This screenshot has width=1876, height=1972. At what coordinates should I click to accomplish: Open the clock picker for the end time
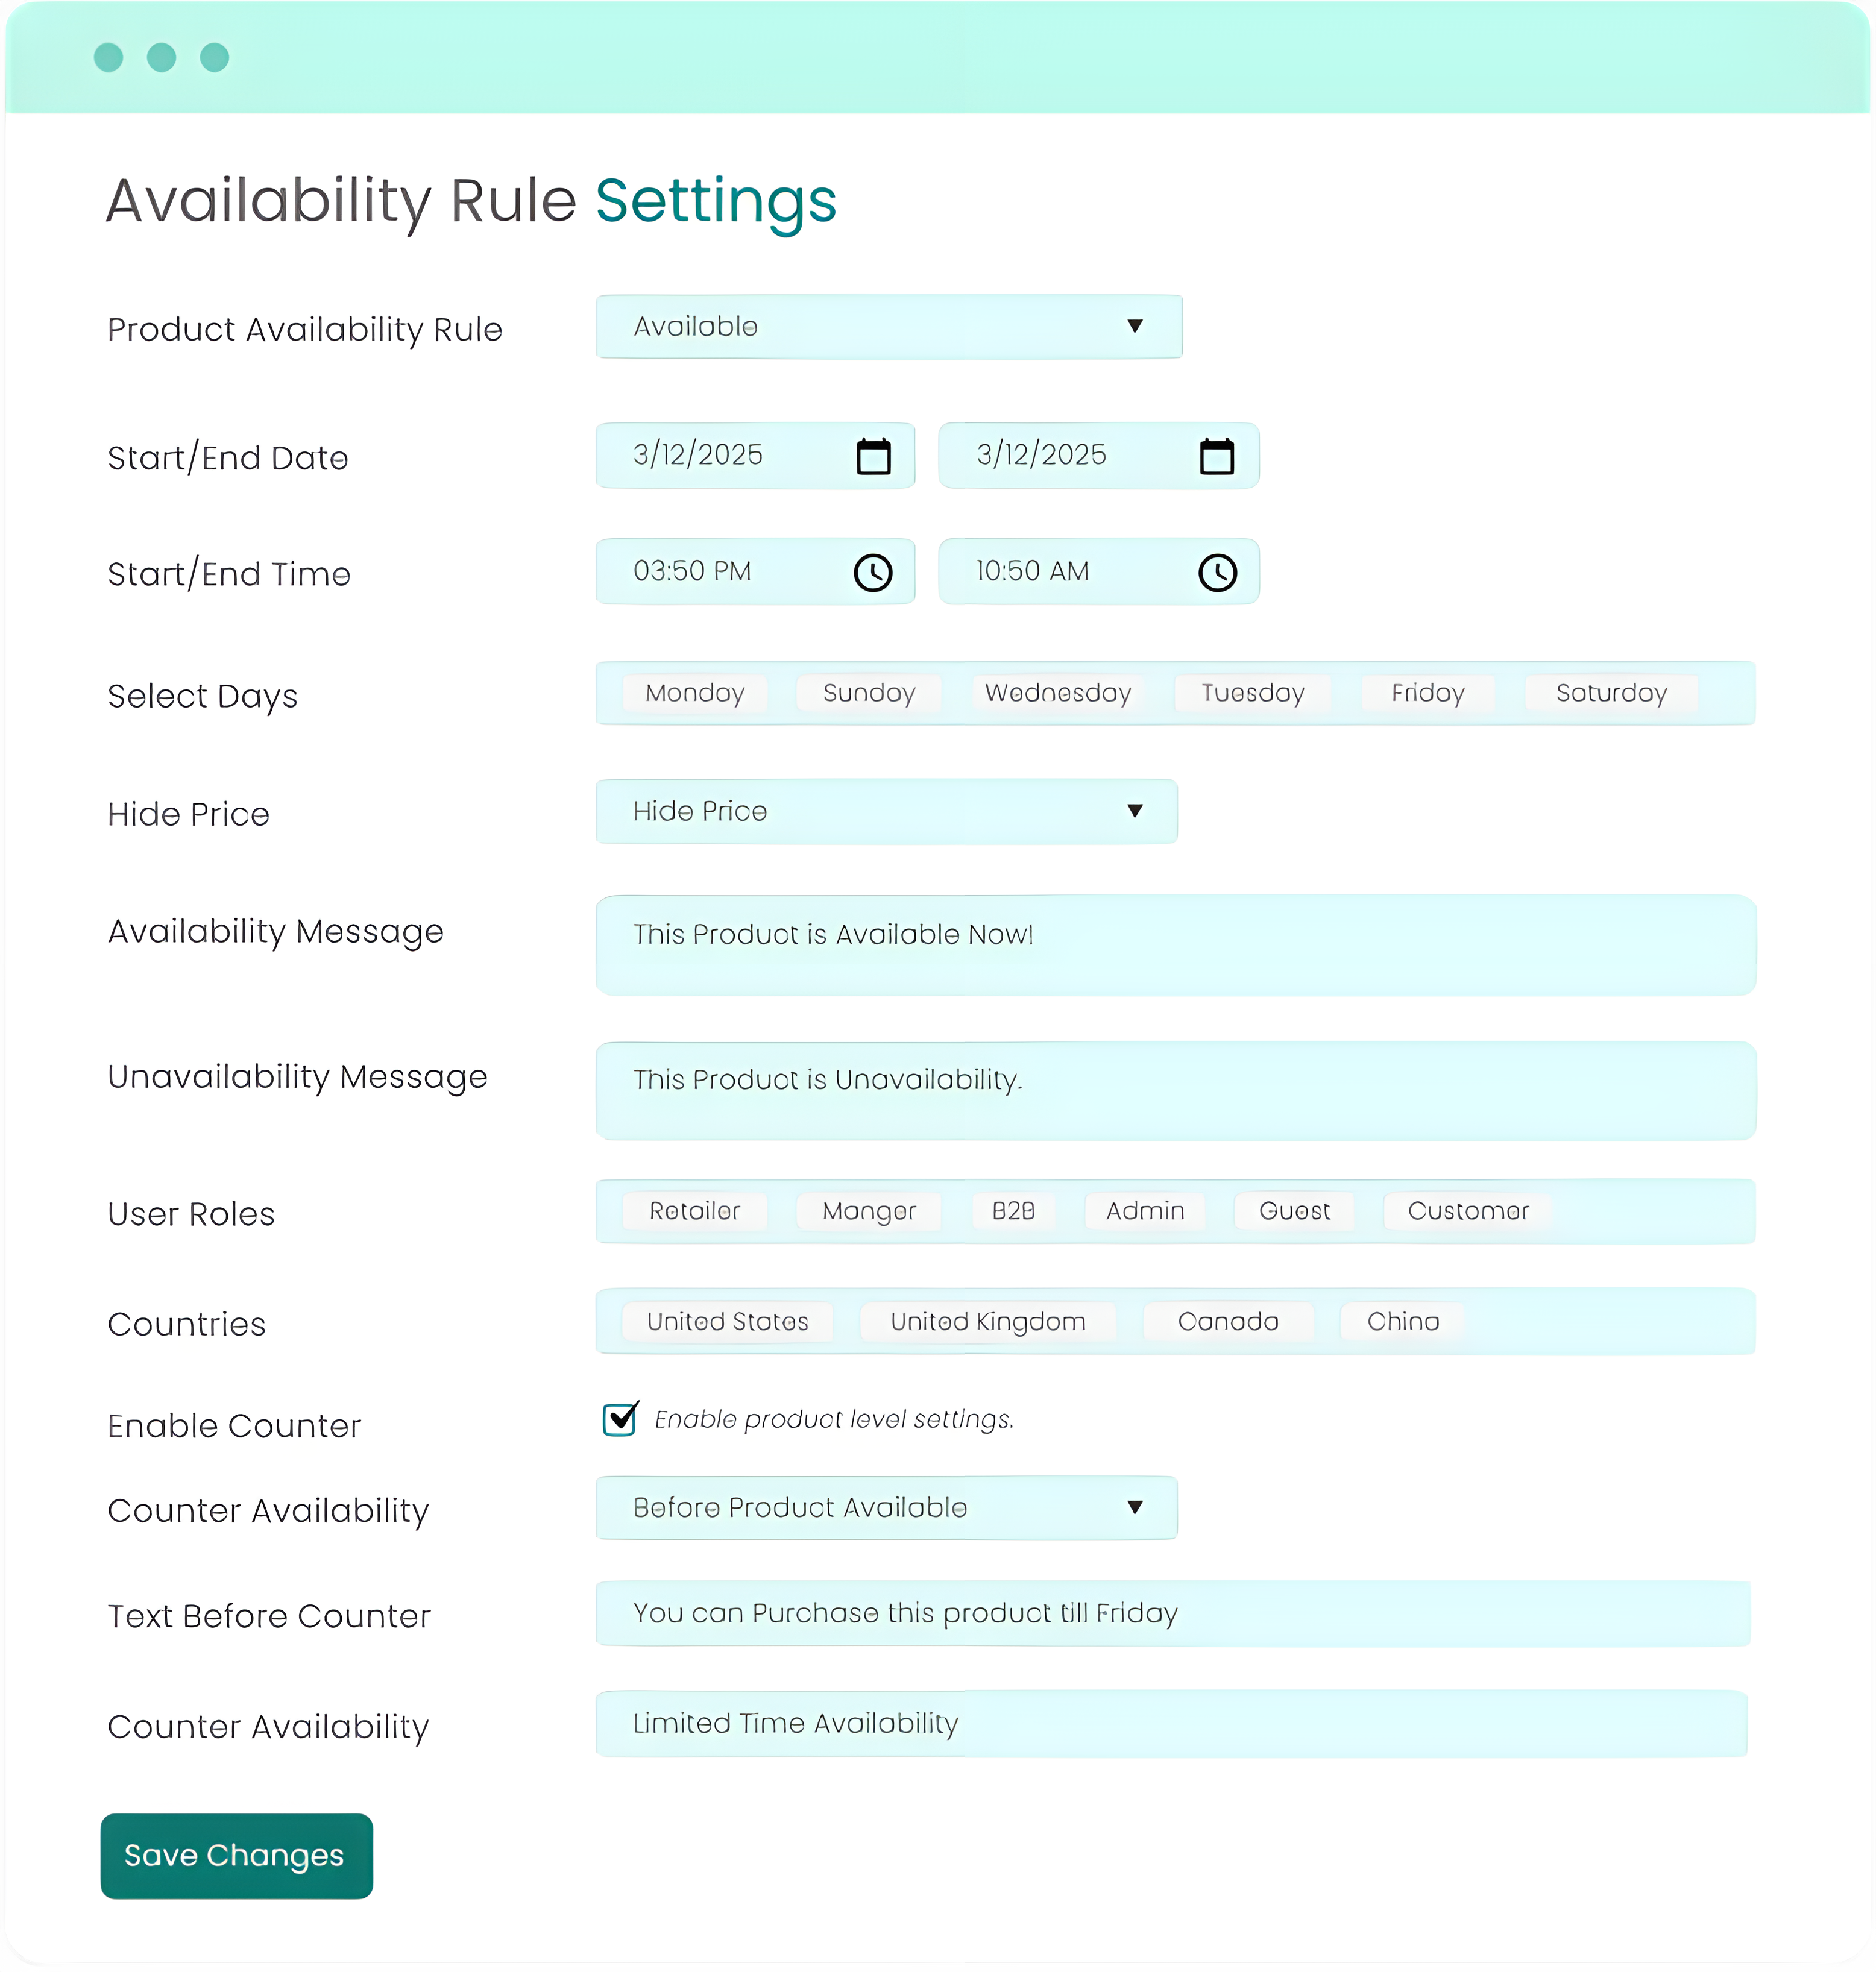1219,572
